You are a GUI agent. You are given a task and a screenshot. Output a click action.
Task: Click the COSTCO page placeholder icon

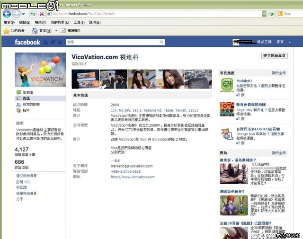click(x=227, y=134)
